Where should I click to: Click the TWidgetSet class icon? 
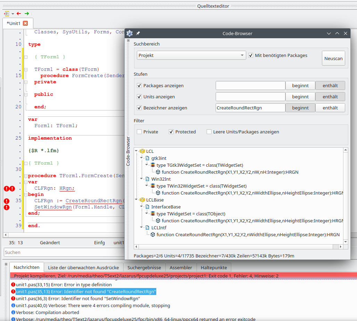[x=153, y=214]
